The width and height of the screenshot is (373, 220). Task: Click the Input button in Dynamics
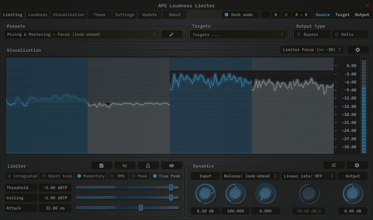point(205,176)
